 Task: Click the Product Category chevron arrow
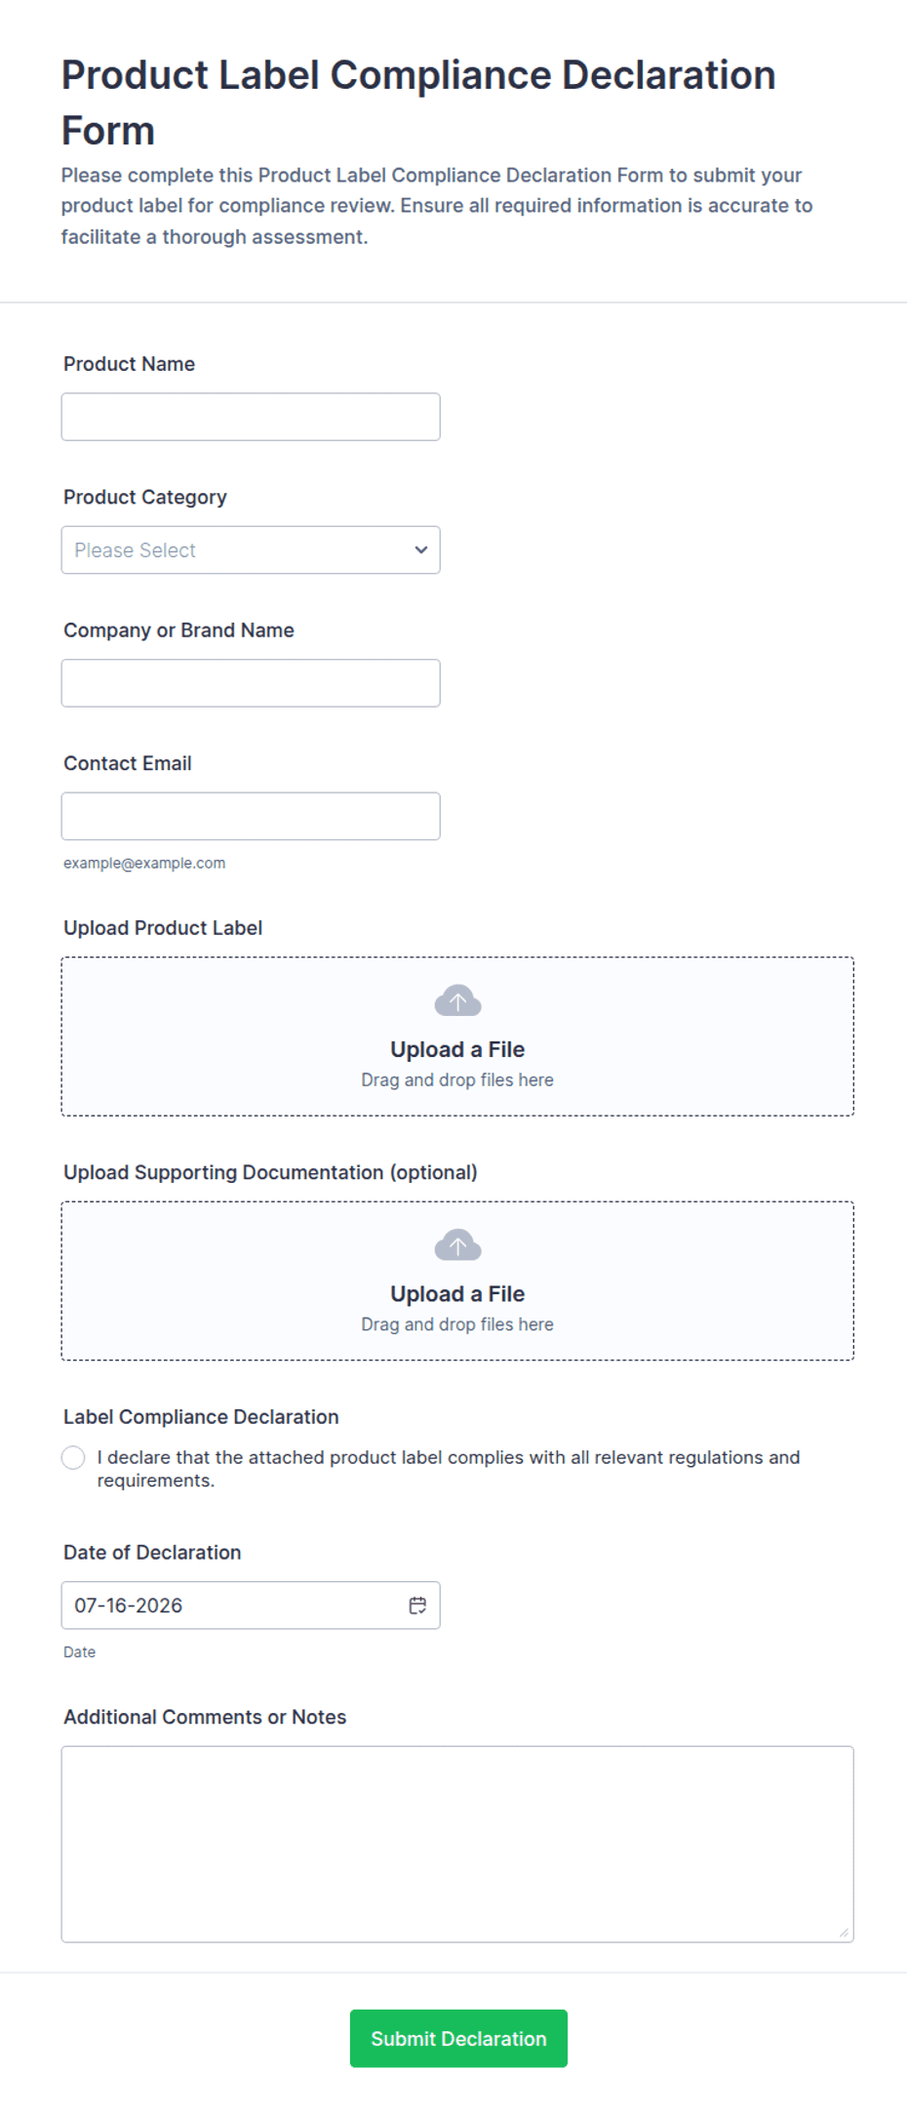(x=421, y=549)
